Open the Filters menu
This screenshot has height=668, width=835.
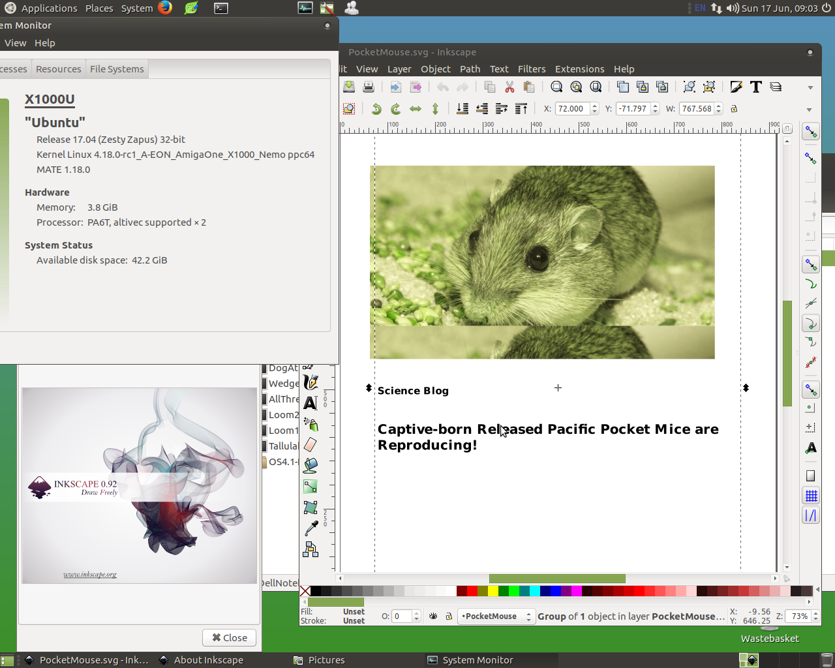pyautogui.click(x=531, y=69)
